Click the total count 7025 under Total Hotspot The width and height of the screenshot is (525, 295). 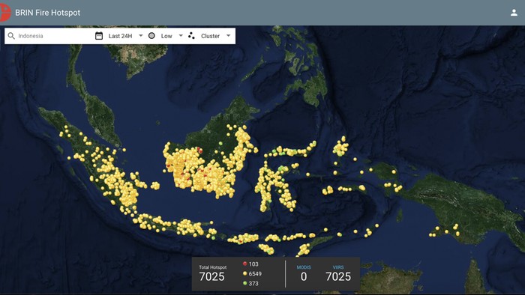pyautogui.click(x=211, y=276)
